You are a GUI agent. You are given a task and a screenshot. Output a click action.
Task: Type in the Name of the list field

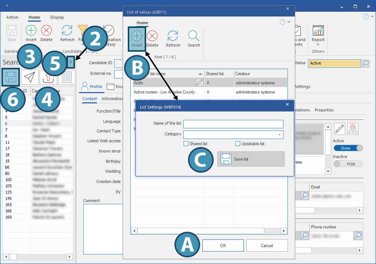(x=233, y=124)
